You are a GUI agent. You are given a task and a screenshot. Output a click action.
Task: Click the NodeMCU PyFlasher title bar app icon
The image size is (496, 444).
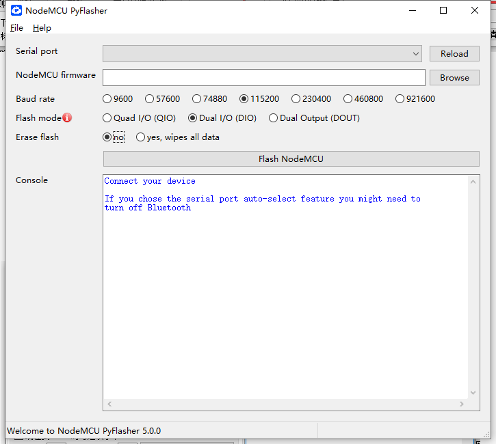[16, 10]
